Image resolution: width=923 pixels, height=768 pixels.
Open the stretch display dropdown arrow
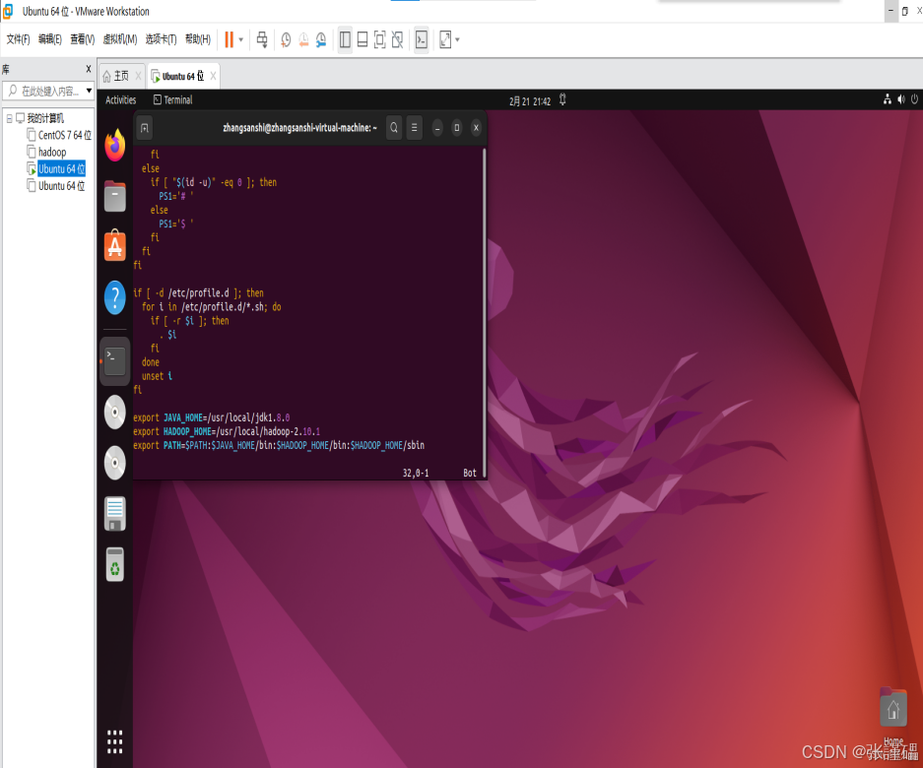[457, 40]
